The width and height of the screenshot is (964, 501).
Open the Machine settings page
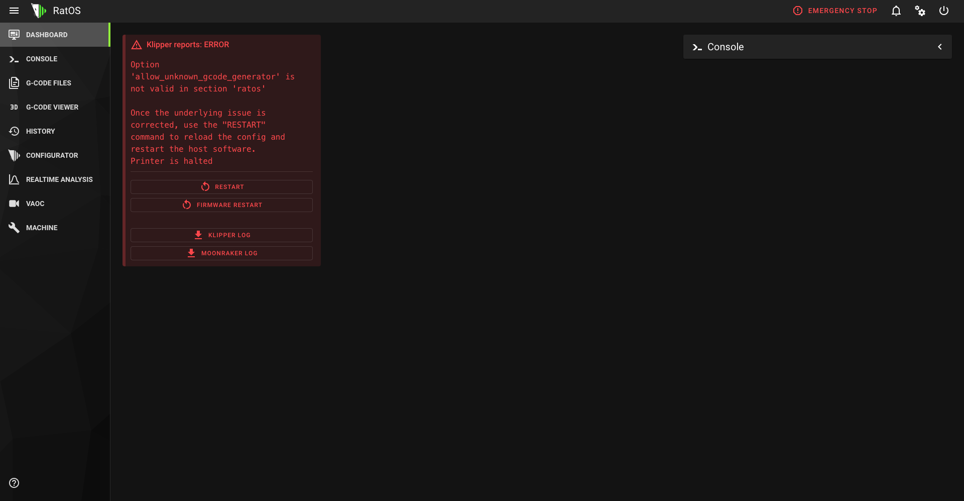[x=55, y=228]
